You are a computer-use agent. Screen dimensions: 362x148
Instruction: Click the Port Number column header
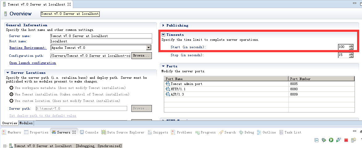click(x=322, y=79)
